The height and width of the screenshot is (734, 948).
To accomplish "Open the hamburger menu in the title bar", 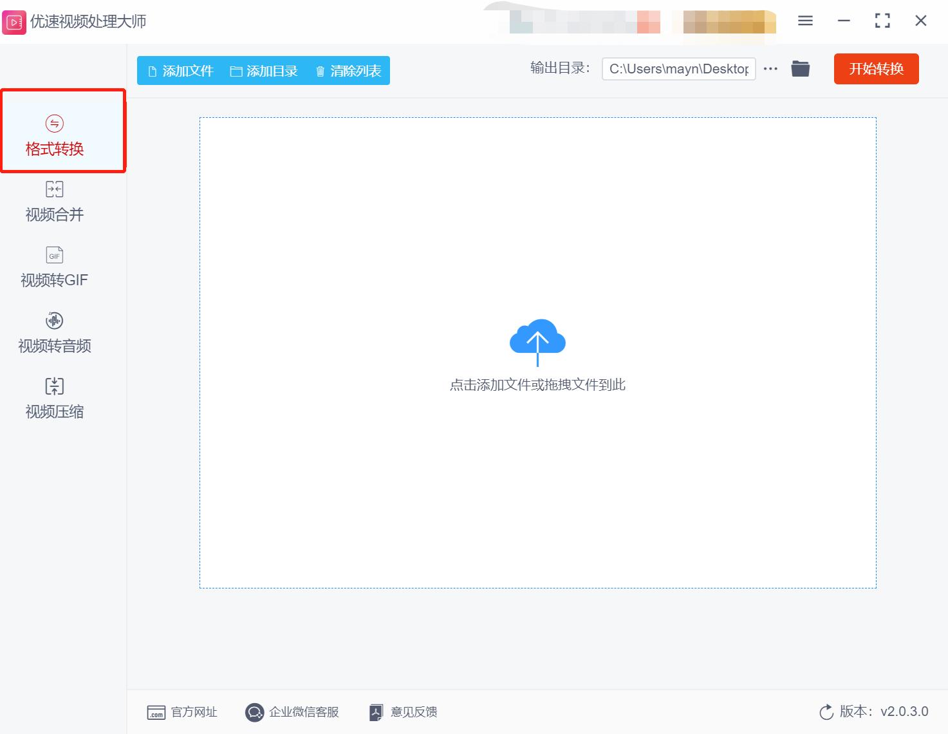I will tap(804, 21).
